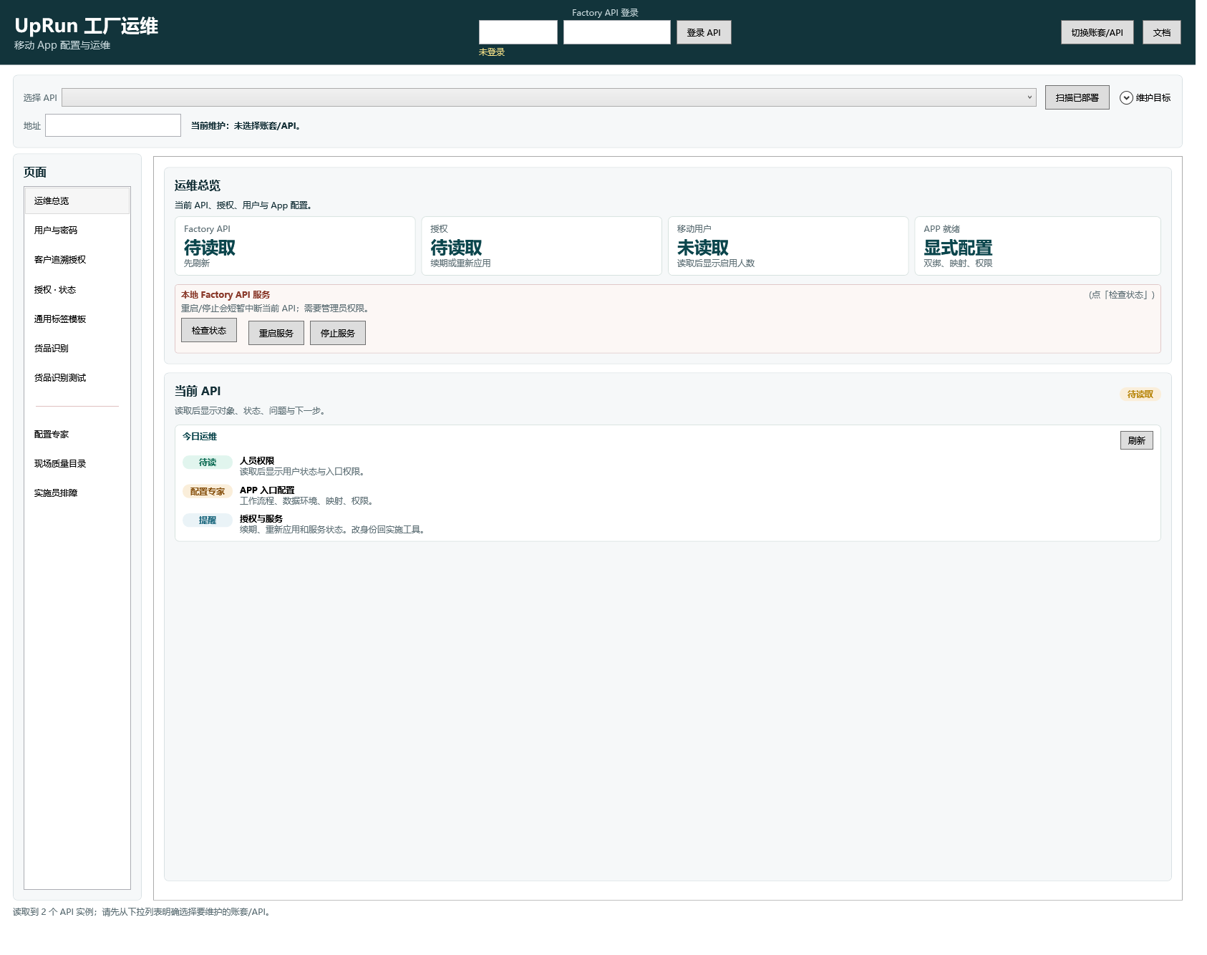Focus the second Factory API login field
The height and width of the screenshot is (955, 1207).
[x=617, y=32]
